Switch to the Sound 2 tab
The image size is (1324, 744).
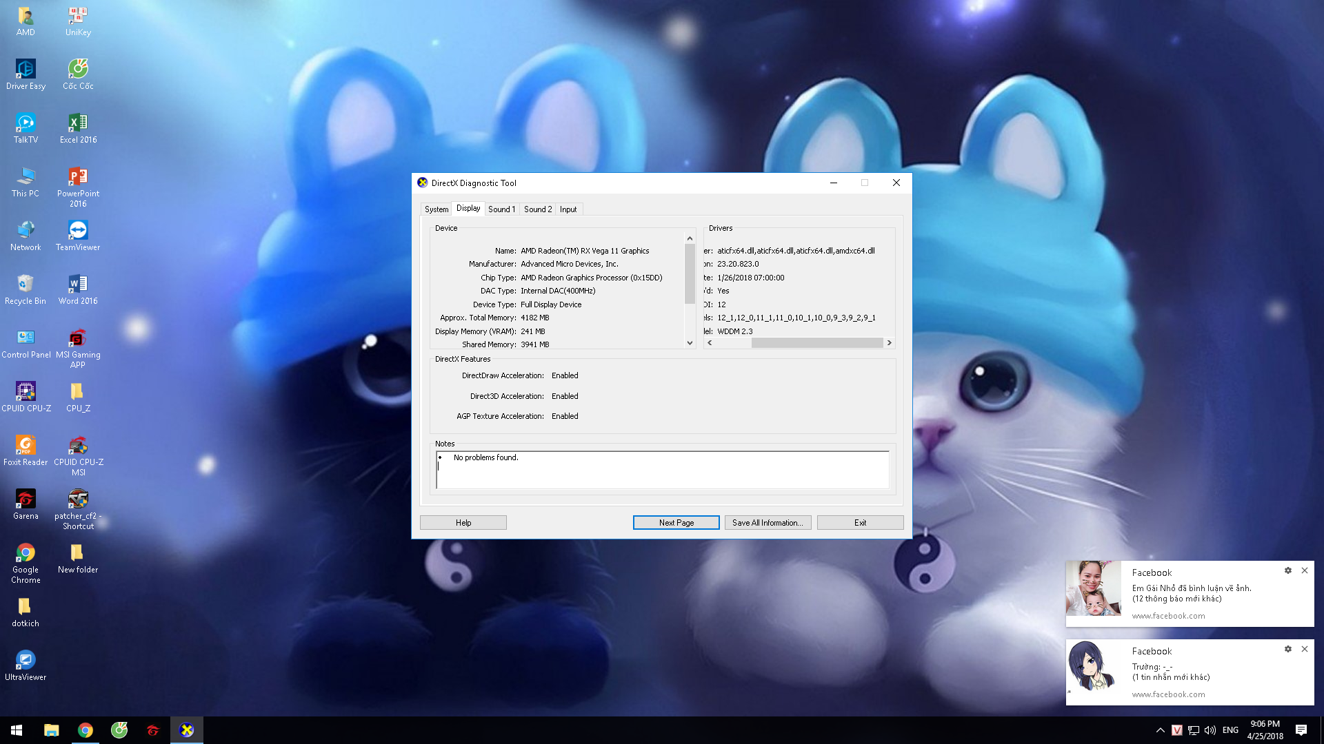pyautogui.click(x=538, y=209)
